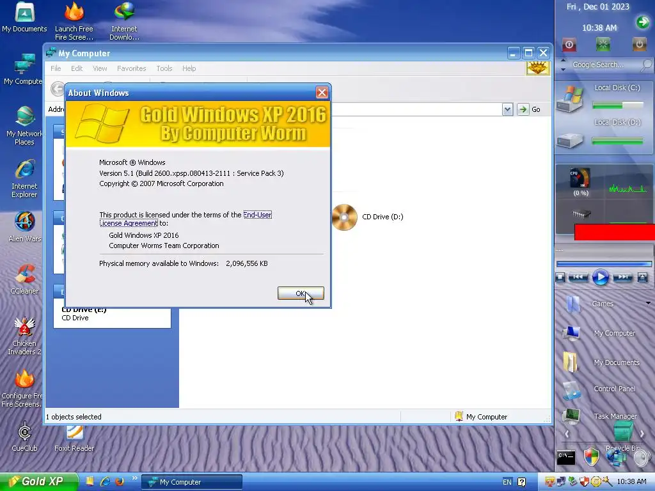Click sidebar left scroll arrow
The image size is (655, 491).
point(567,434)
